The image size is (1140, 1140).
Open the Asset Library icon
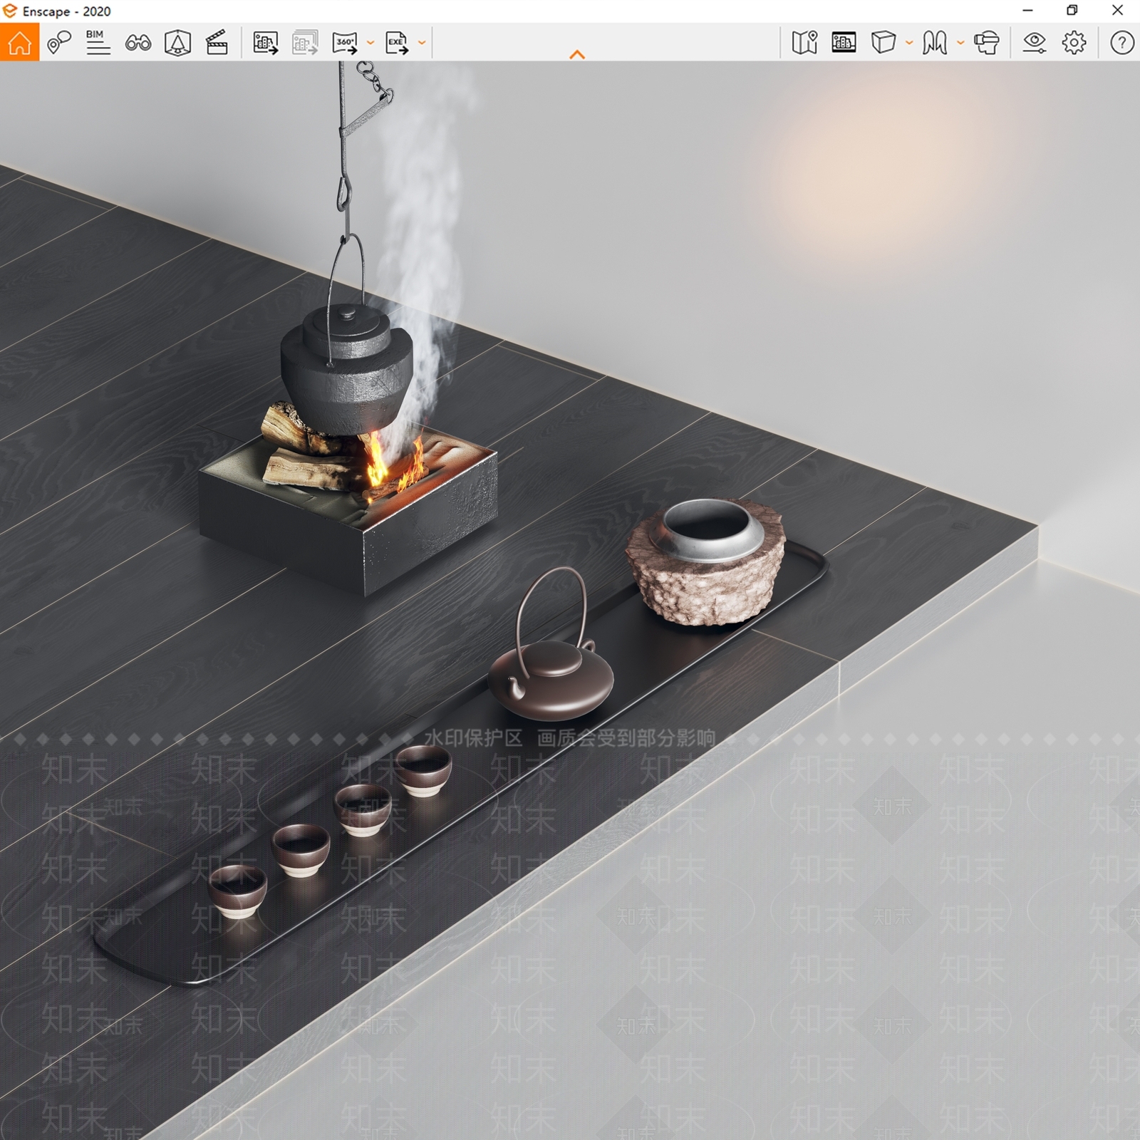(x=177, y=43)
